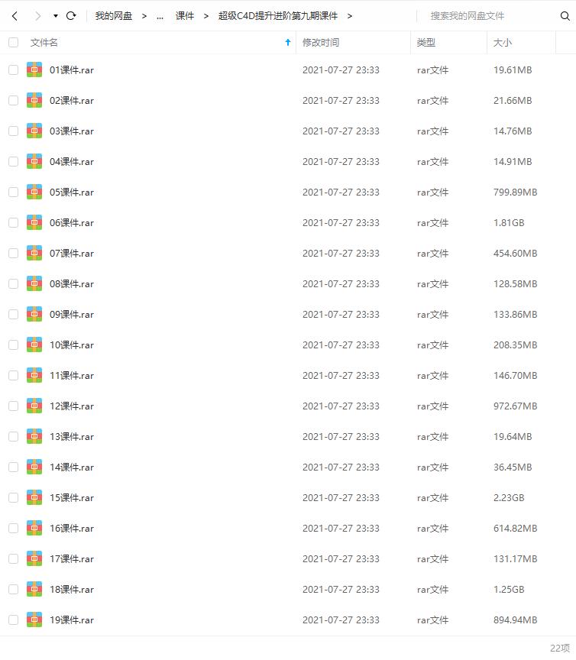
Task: Click the rar icon of 19课件.rar
Action: click(34, 620)
